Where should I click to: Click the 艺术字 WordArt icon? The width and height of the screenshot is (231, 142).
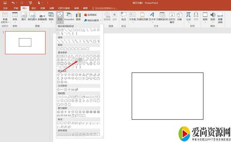(152, 16)
